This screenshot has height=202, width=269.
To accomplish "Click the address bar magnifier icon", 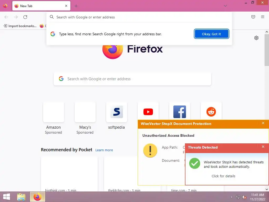I will point(52,17).
